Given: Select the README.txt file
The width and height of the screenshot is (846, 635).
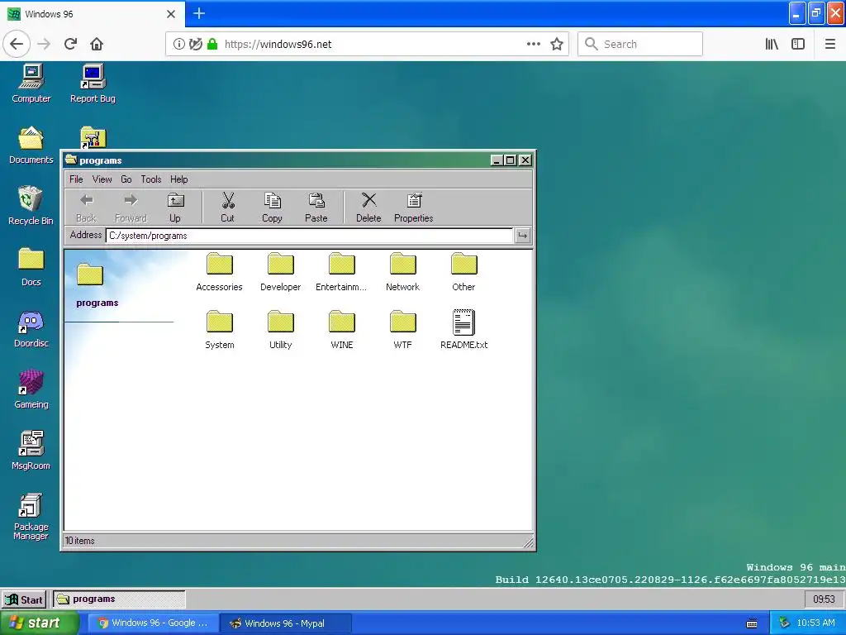Looking at the screenshot, I should pos(464,330).
